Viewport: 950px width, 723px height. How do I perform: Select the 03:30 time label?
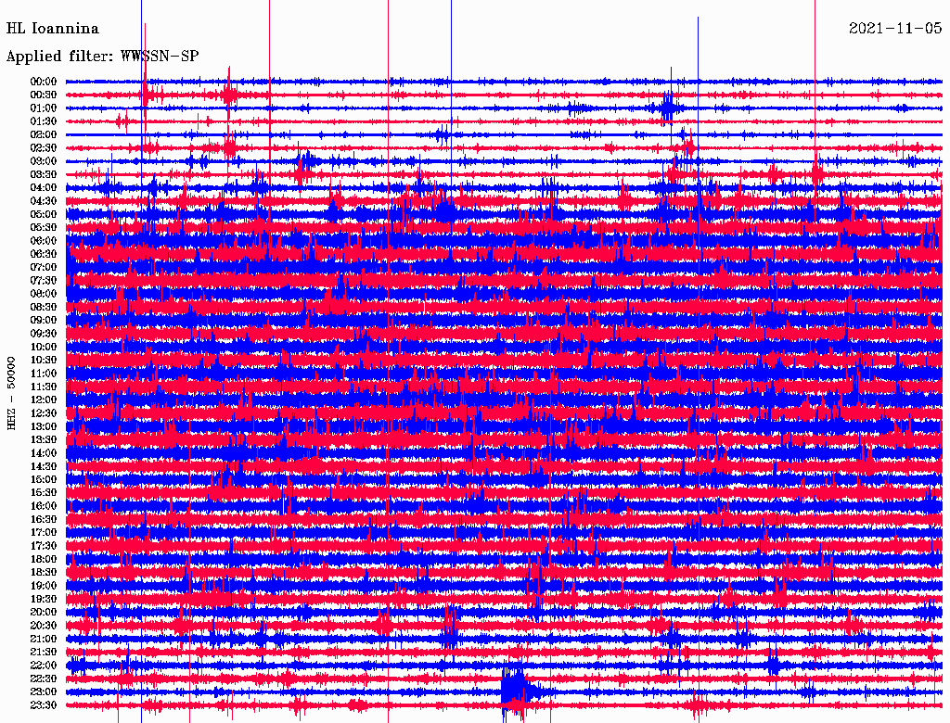coord(44,174)
